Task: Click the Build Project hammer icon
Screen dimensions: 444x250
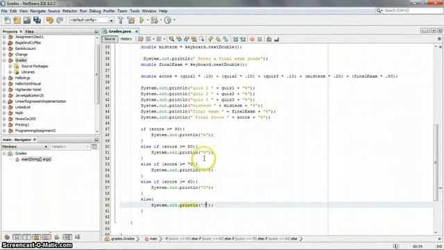Action: click(121, 20)
